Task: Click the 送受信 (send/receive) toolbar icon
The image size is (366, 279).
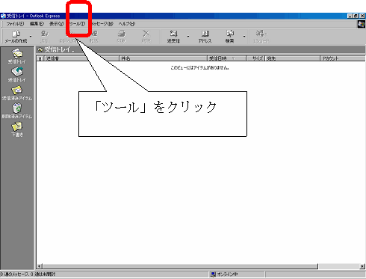Action: (173, 37)
